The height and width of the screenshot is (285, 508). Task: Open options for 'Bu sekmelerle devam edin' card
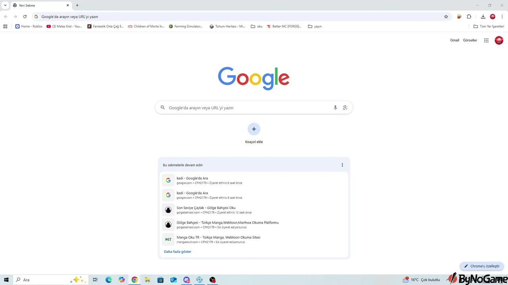coord(342,165)
